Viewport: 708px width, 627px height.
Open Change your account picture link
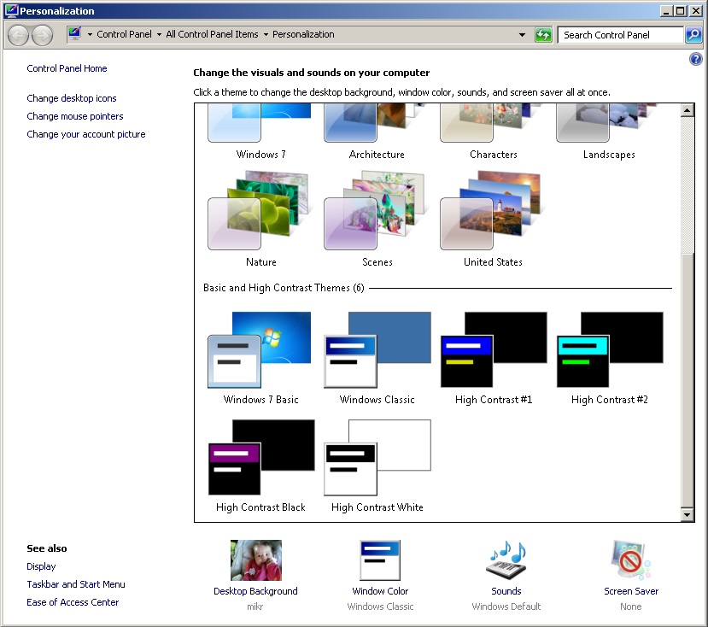tap(85, 134)
